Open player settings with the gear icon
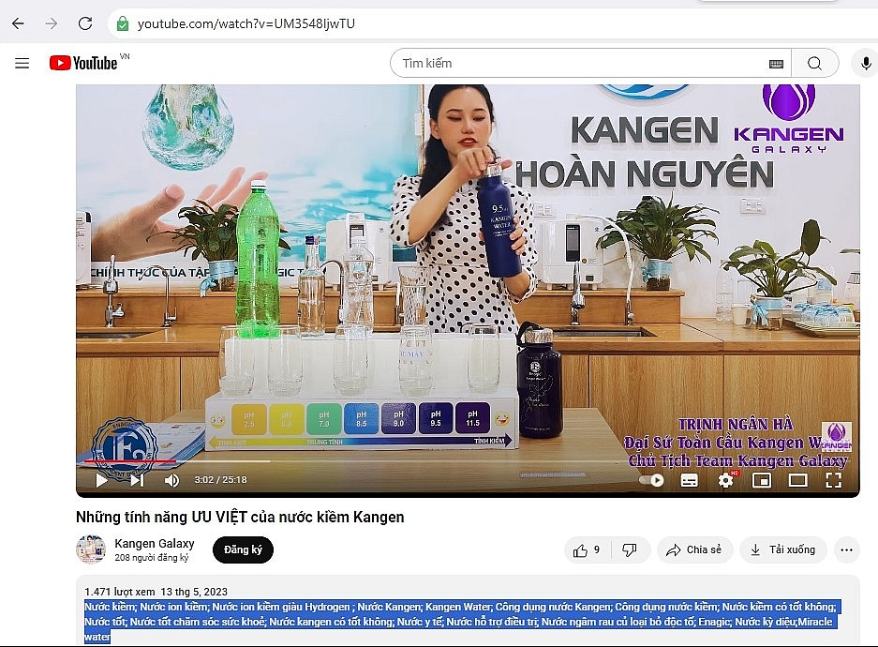The image size is (878, 647). [725, 480]
